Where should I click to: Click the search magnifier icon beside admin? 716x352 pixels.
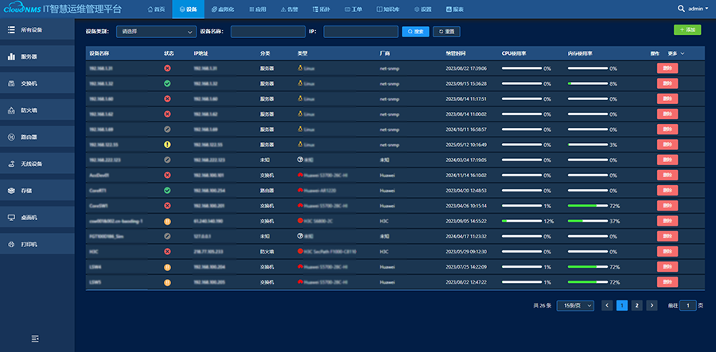pos(681,8)
